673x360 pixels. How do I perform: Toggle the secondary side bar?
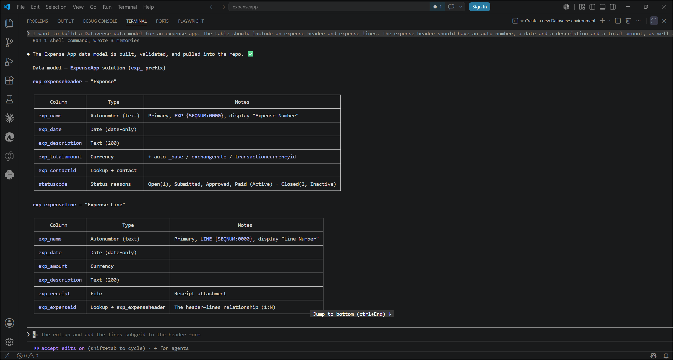[x=613, y=7]
